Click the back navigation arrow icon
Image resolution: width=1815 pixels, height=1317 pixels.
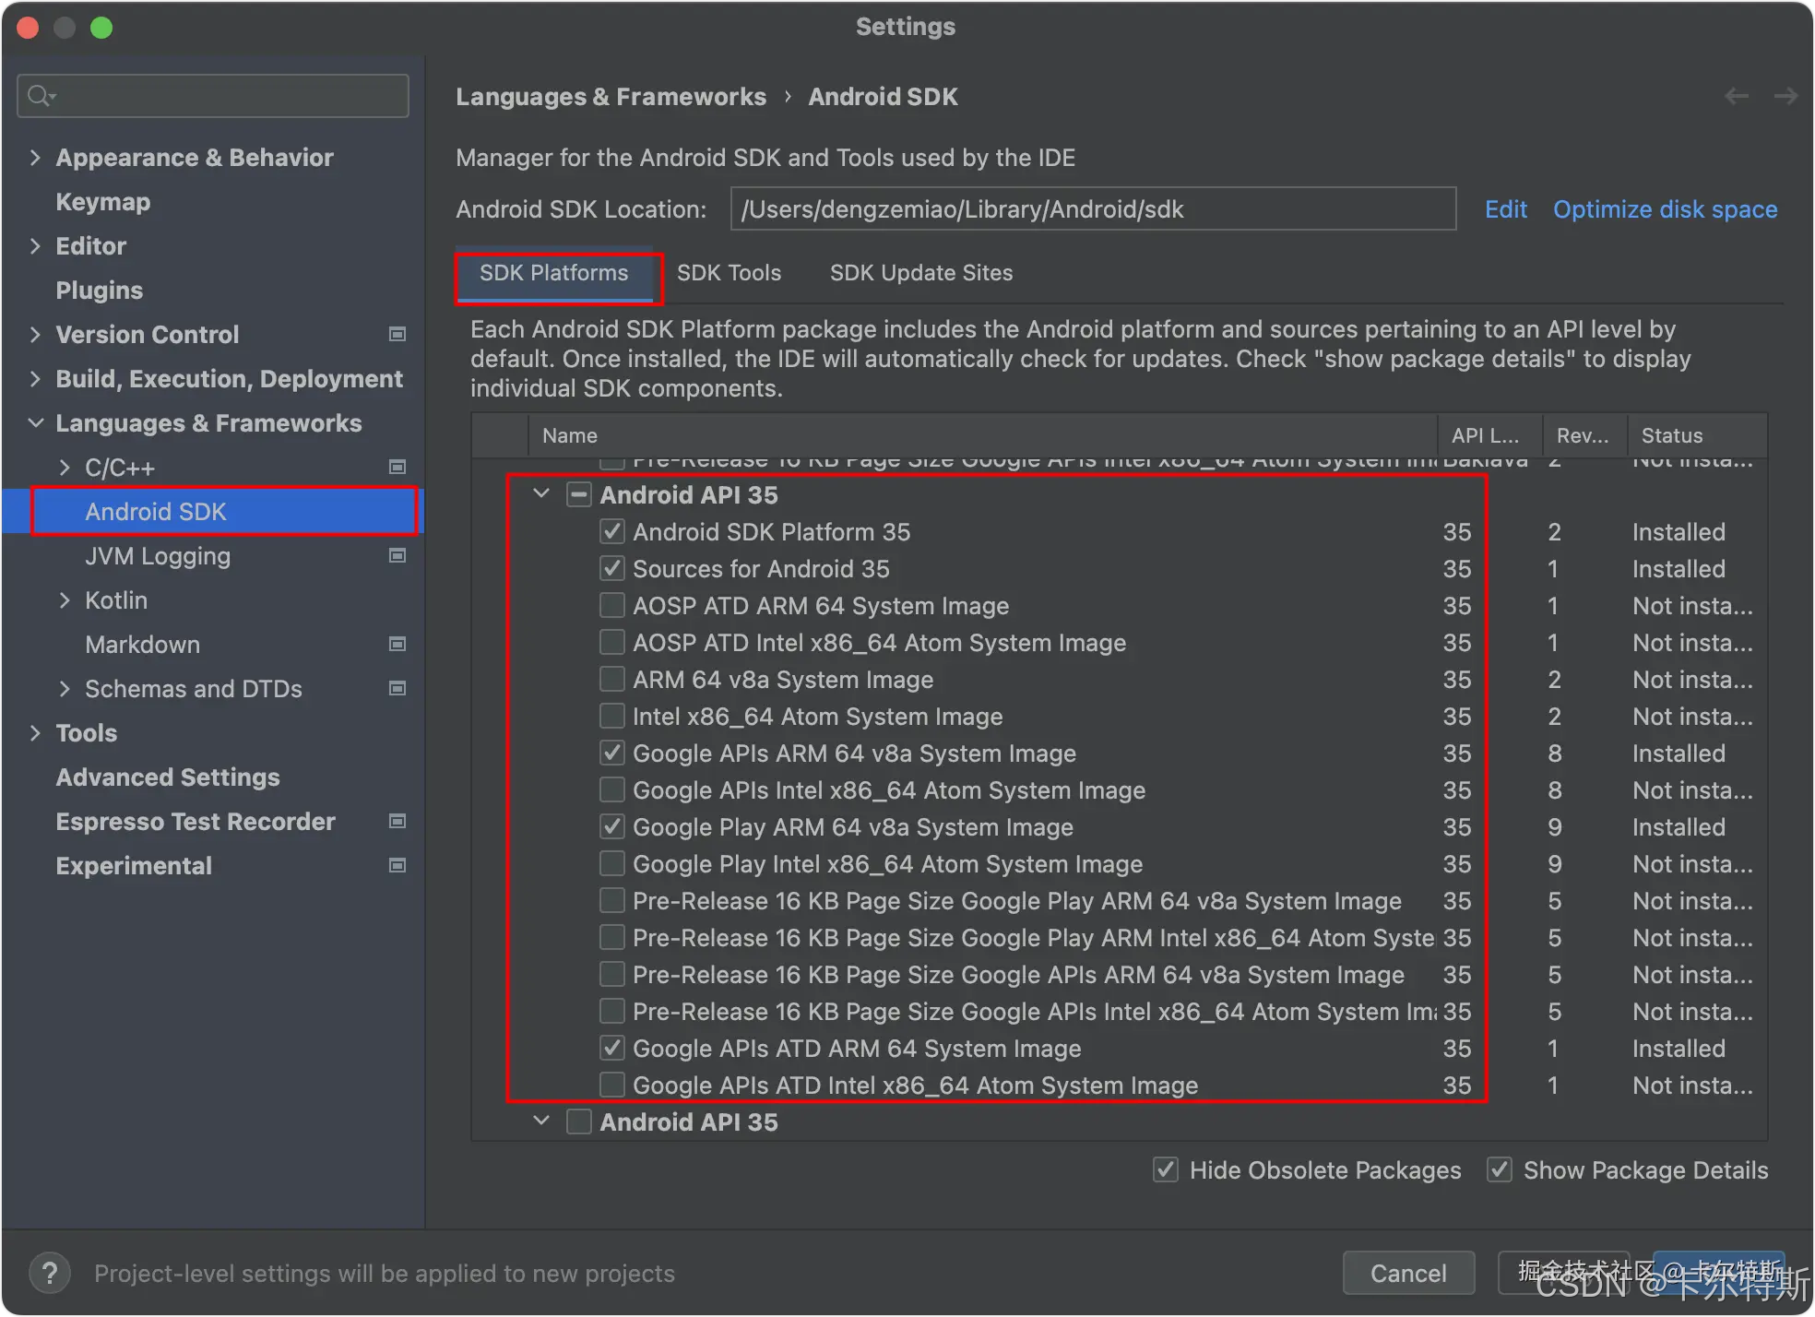click(1737, 96)
